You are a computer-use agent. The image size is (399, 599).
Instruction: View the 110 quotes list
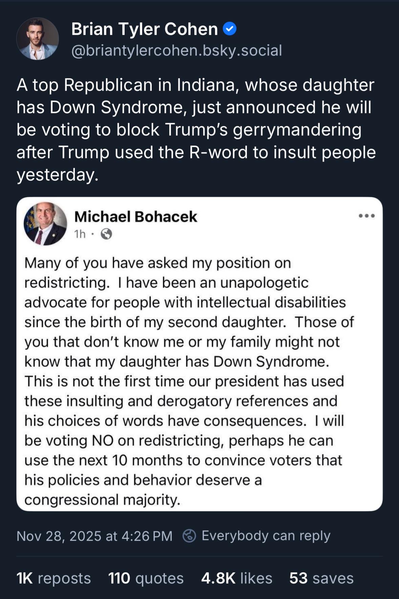point(146,578)
